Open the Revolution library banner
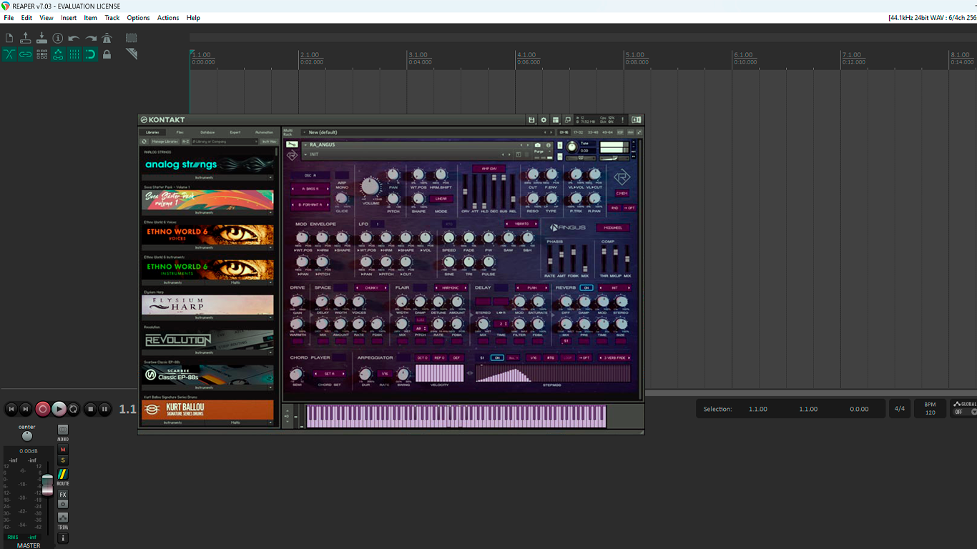Screen dimensions: 977x549 click(207, 340)
